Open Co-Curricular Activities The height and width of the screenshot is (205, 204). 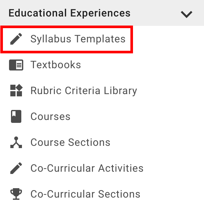[x=87, y=168]
